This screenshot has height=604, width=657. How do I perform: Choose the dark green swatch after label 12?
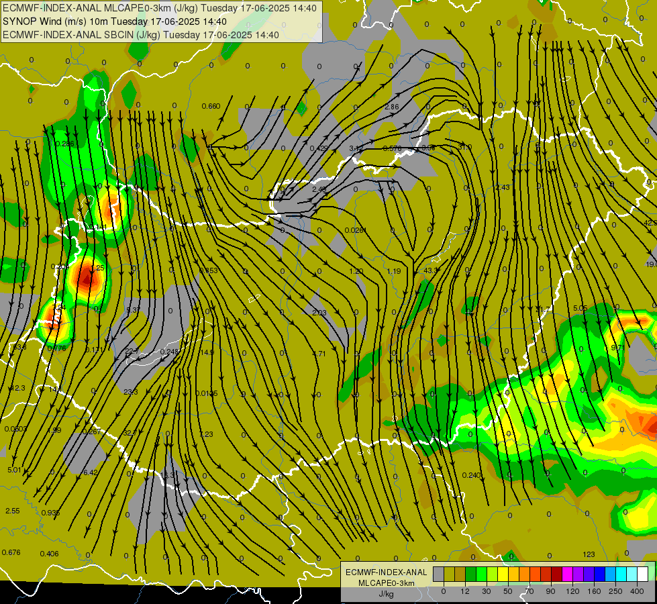coord(470,574)
